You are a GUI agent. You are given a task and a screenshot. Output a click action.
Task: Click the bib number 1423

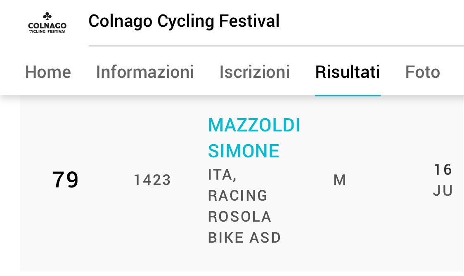tap(152, 180)
